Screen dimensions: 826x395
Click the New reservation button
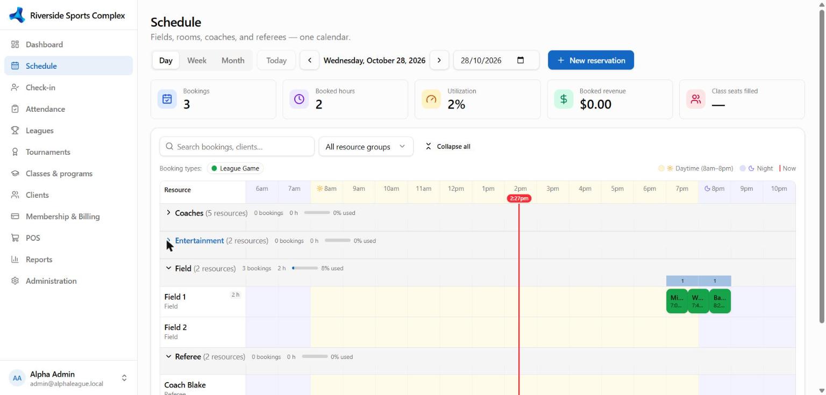591,60
